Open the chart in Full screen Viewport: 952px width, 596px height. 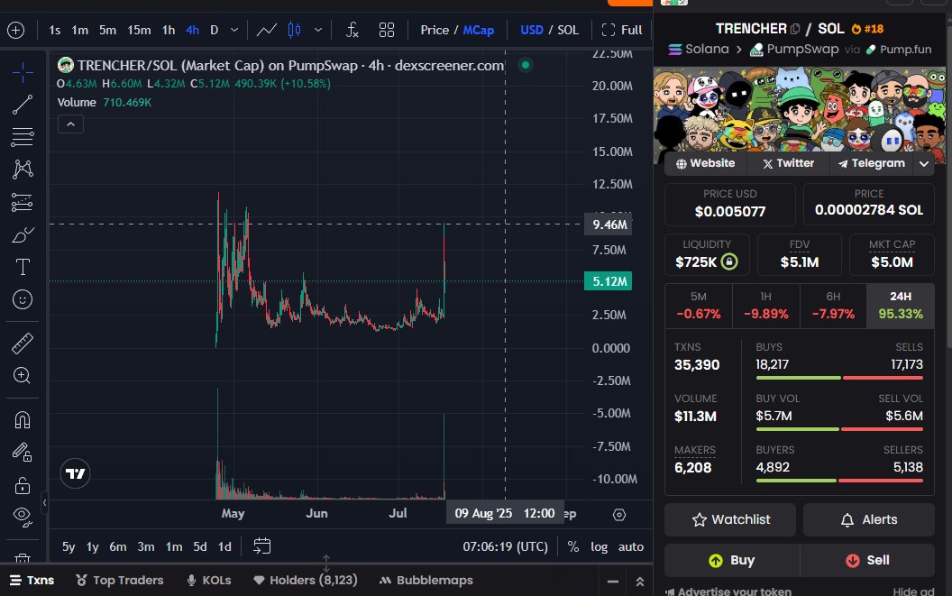[622, 30]
